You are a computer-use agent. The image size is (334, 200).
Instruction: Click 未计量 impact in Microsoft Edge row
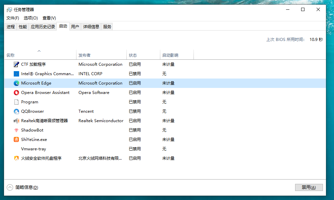click(168, 83)
